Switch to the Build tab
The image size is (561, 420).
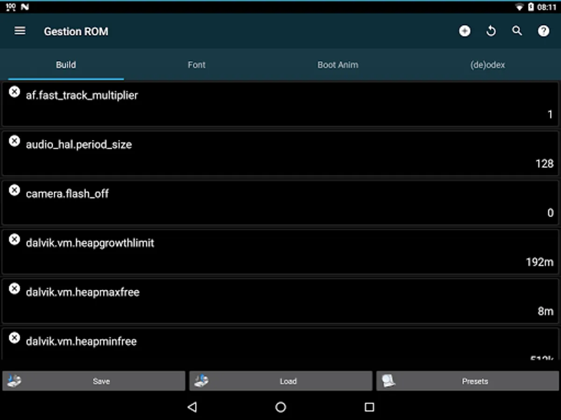click(66, 65)
